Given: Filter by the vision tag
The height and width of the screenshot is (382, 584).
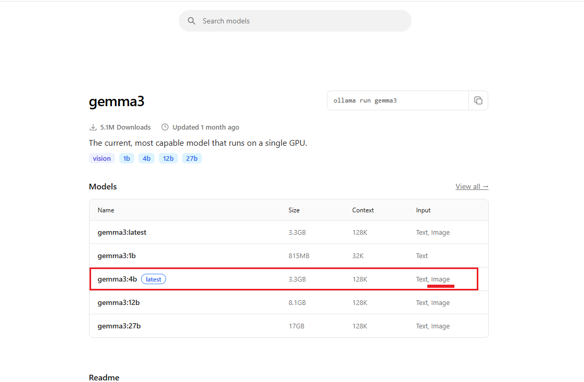Looking at the screenshot, I should click(x=101, y=159).
